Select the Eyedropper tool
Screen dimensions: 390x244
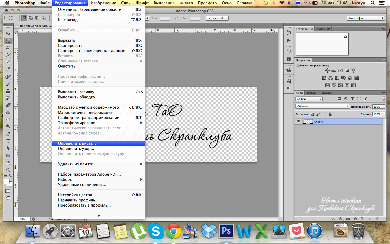point(8,69)
